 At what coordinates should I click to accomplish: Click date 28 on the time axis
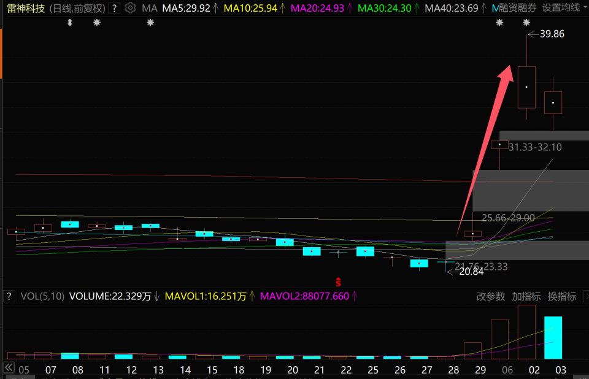[453, 370]
